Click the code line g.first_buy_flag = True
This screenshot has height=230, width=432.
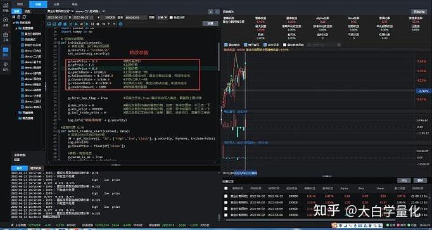88,98
